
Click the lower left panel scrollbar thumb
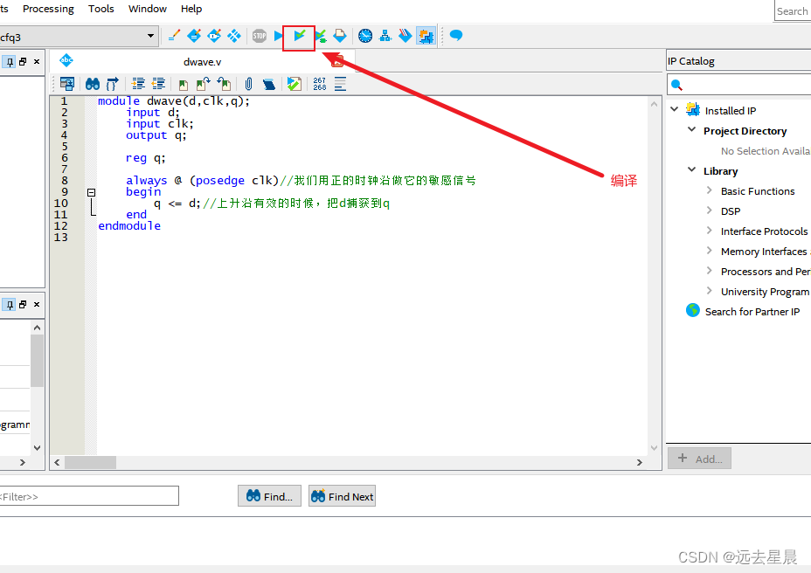[x=37, y=361]
